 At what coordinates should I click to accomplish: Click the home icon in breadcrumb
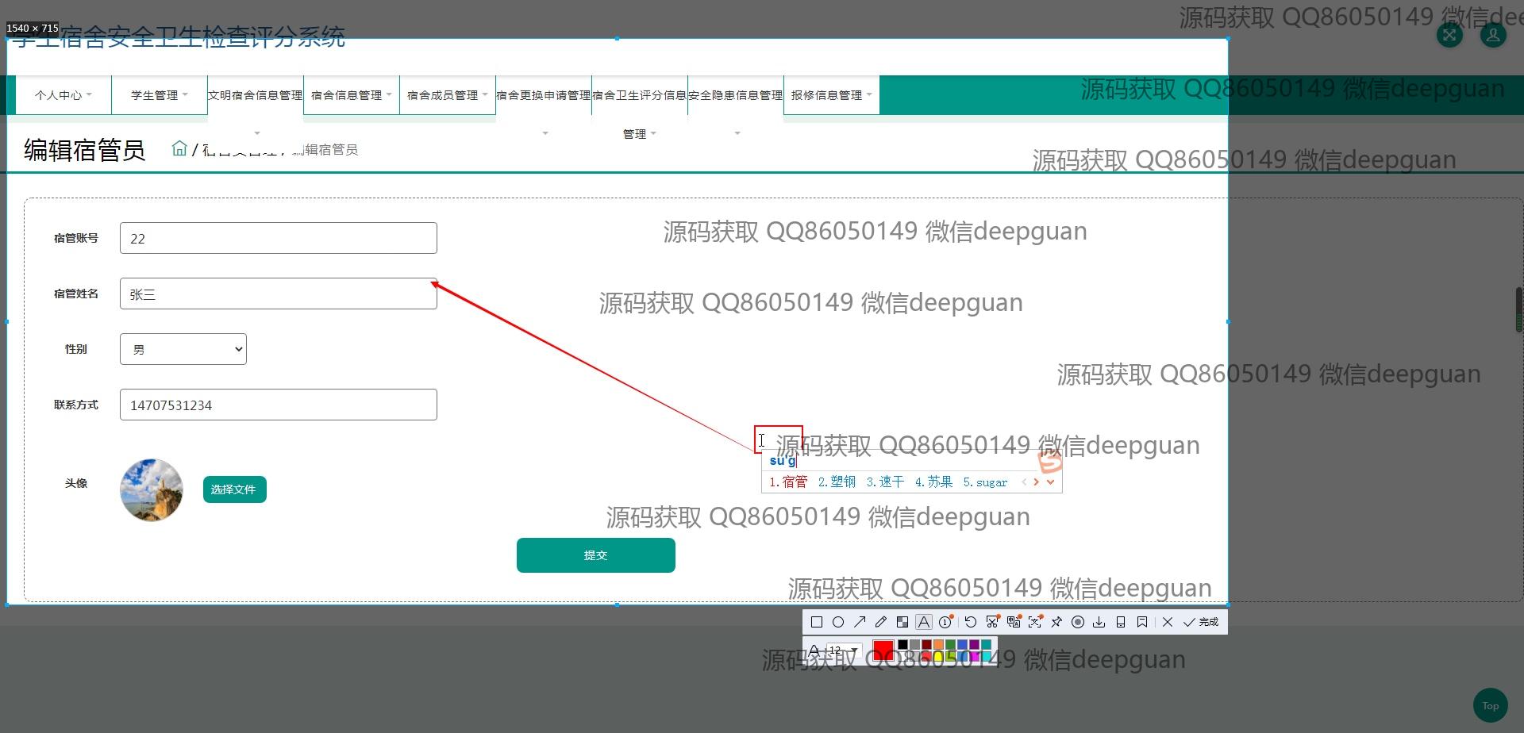180,148
